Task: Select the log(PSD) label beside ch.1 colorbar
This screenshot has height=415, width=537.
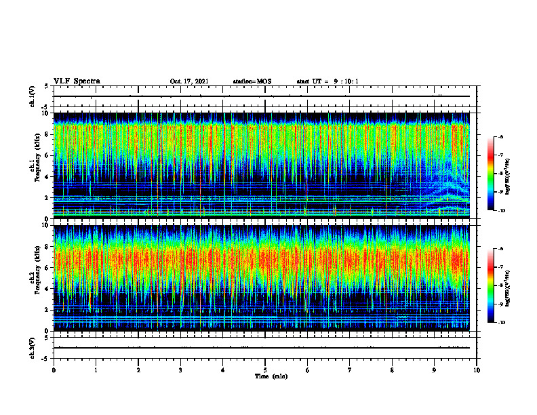Action: 508,176
